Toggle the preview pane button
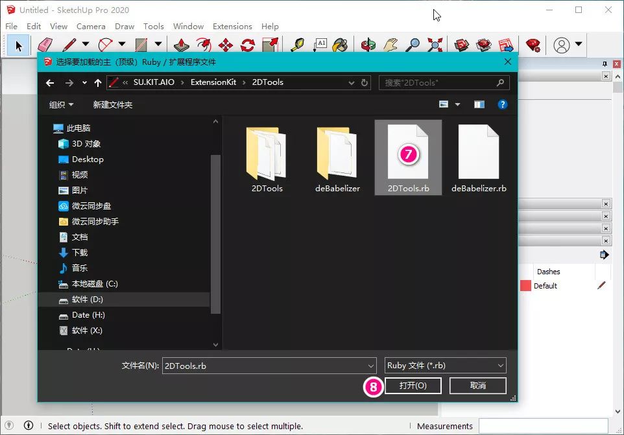This screenshot has height=435, width=624. coord(479,104)
